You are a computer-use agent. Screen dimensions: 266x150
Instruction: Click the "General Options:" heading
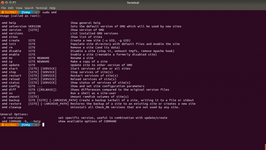click(x=14, y=114)
